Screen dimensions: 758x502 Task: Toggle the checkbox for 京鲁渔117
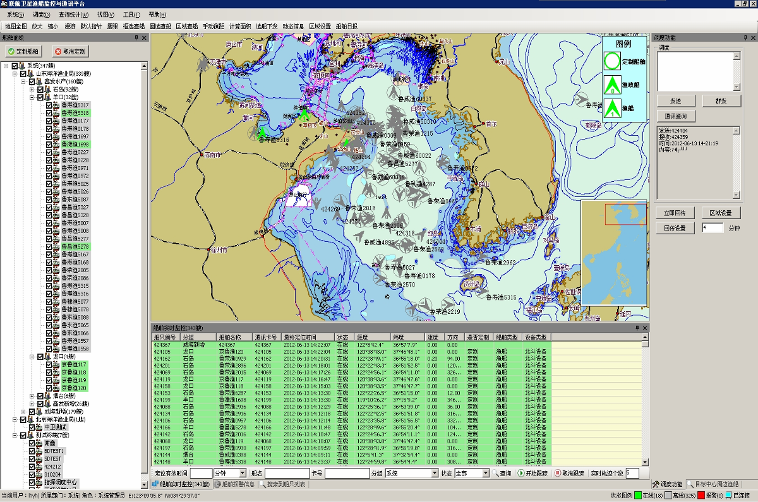pos(49,364)
